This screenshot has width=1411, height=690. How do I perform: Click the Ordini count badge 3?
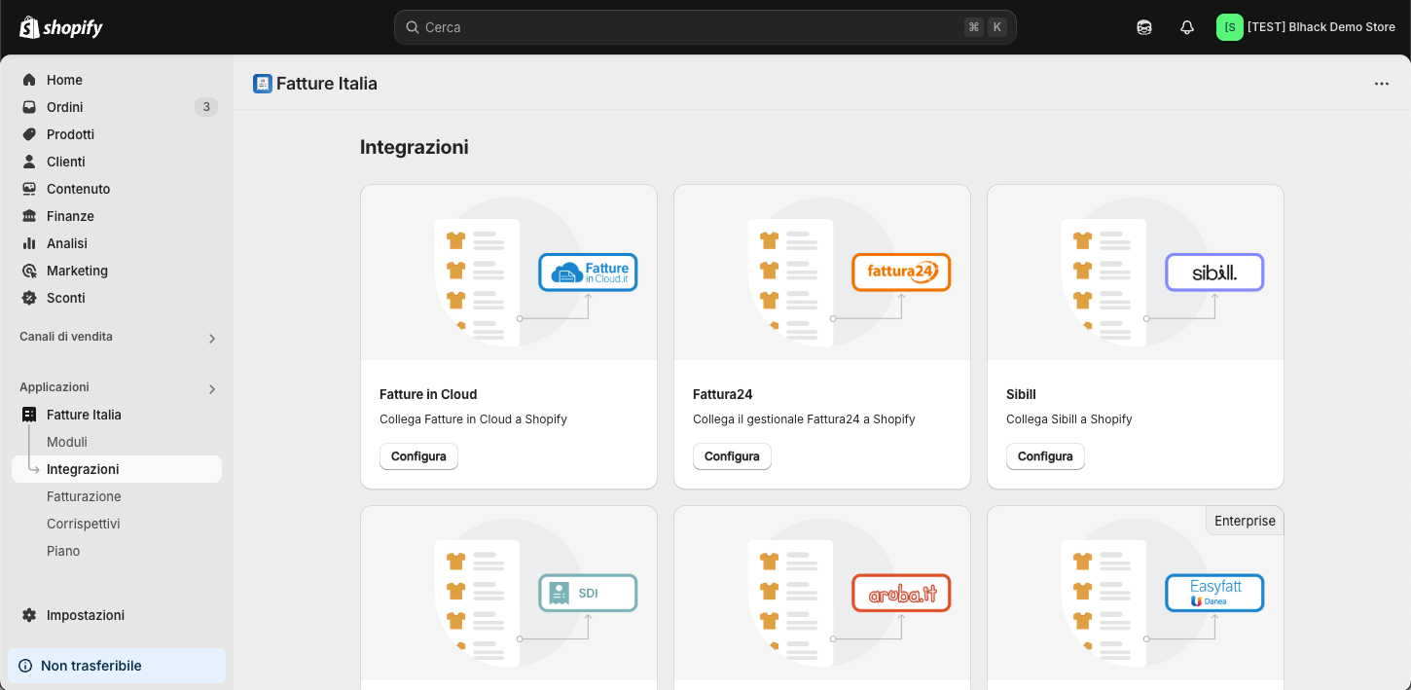tap(206, 107)
